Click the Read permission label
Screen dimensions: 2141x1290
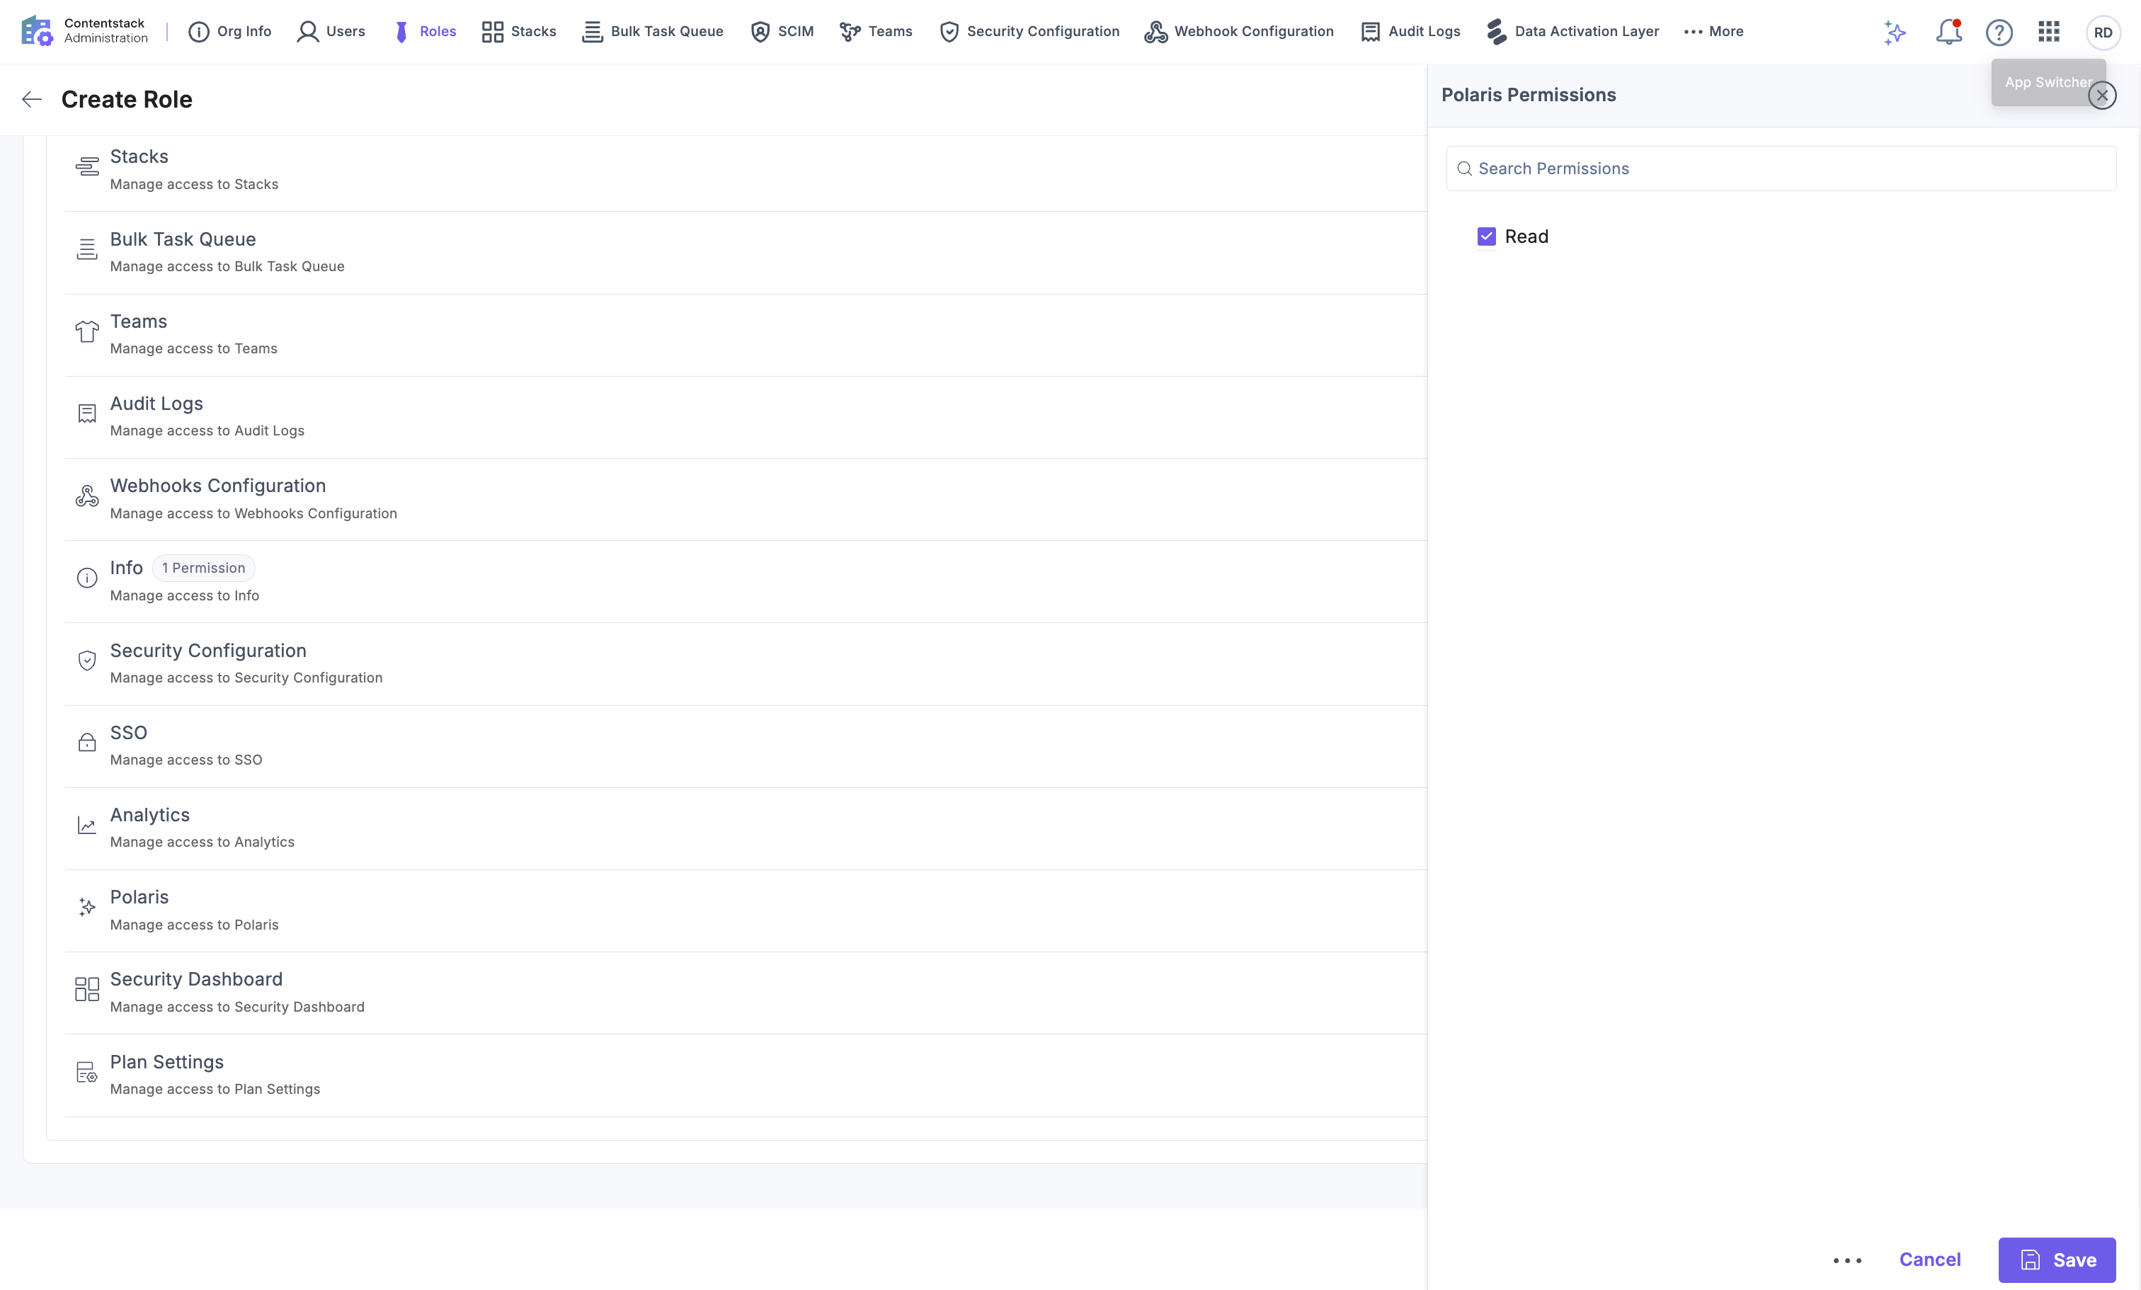(x=1526, y=236)
